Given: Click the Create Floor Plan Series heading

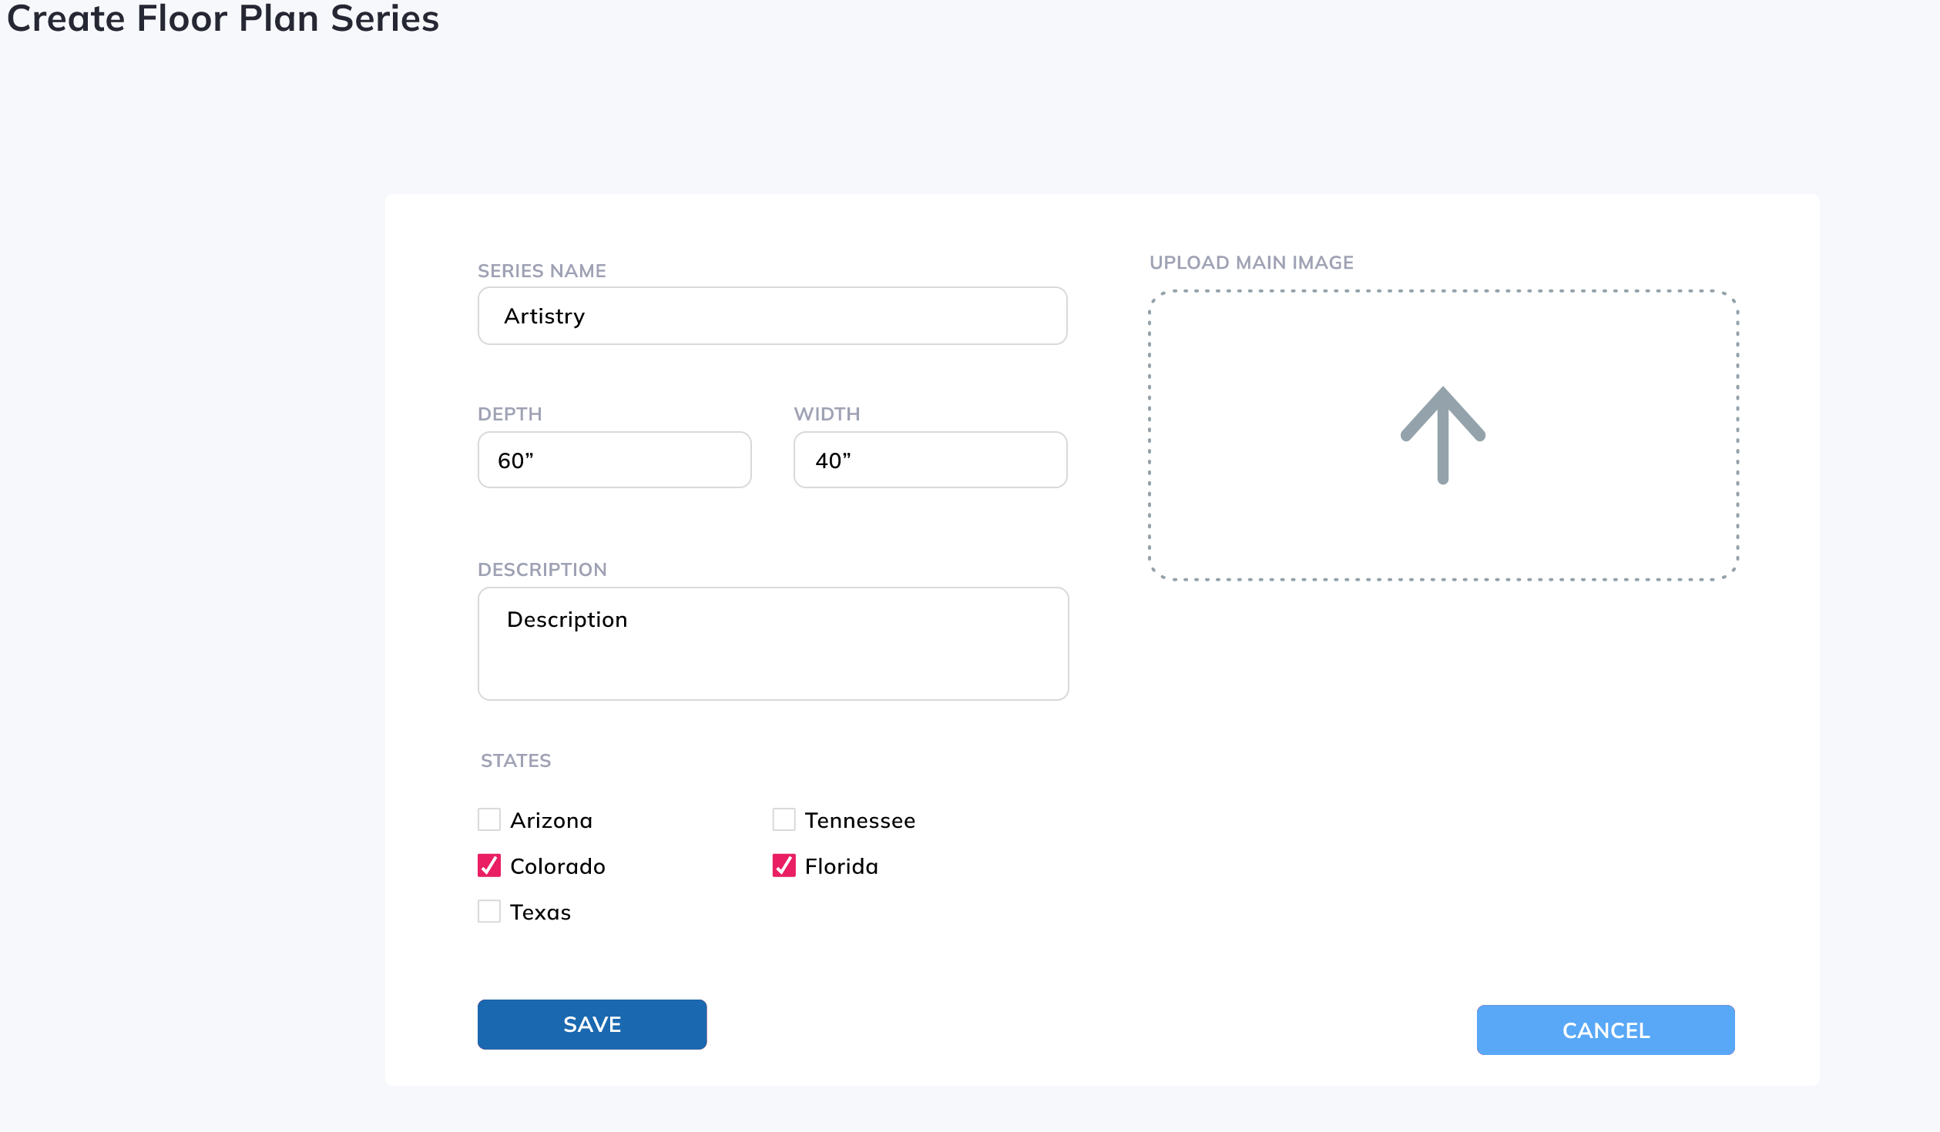Looking at the screenshot, I should (x=223, y=18).
